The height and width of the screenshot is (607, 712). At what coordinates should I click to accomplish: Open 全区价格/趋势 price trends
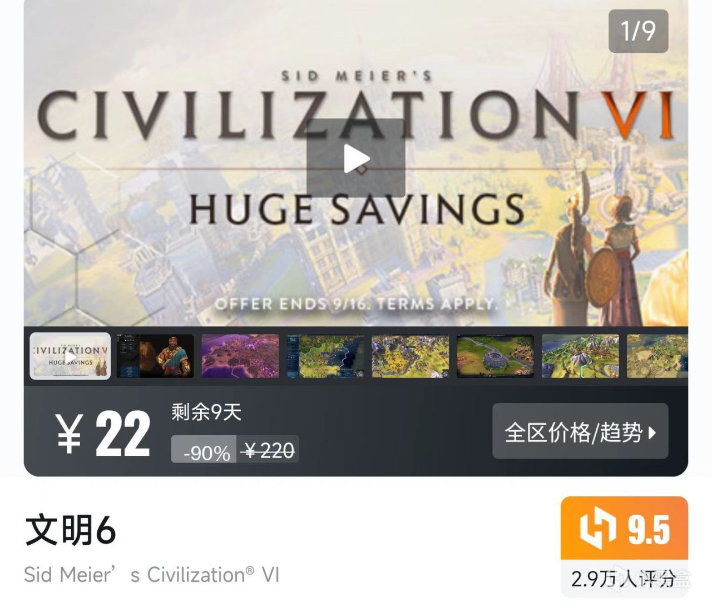(580, 431)
